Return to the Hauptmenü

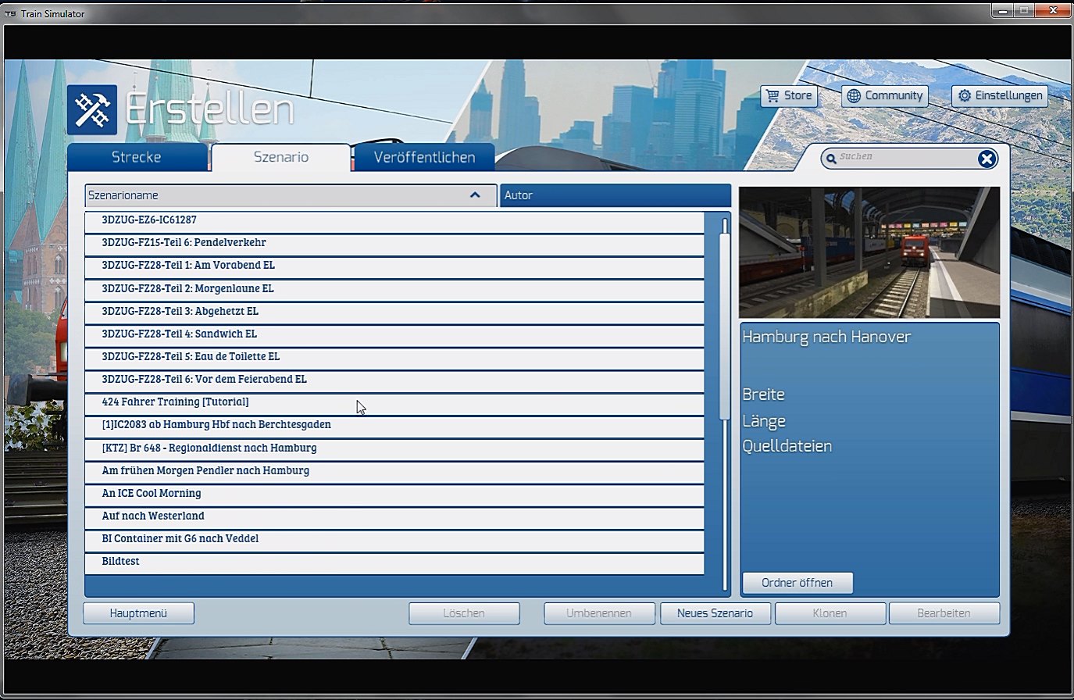(x=138, y=613)
